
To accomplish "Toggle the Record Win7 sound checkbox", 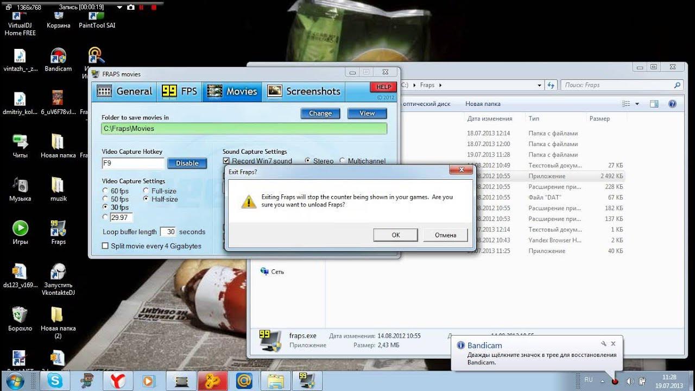I will [x=226, y=161].
